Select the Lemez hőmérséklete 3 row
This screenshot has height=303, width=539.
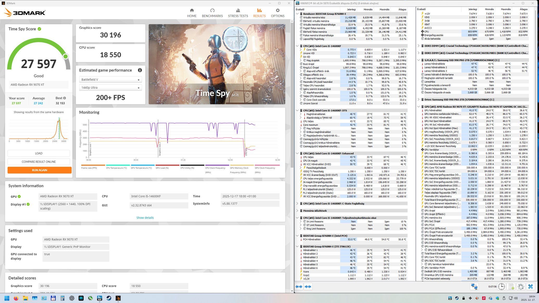(475, 71)
